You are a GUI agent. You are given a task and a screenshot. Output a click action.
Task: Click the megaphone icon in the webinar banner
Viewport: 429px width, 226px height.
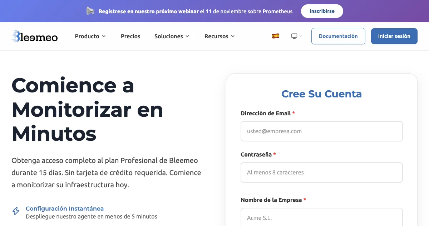click(x=90, y=11)
